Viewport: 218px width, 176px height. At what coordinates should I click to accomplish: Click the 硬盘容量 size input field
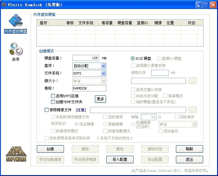86,58
